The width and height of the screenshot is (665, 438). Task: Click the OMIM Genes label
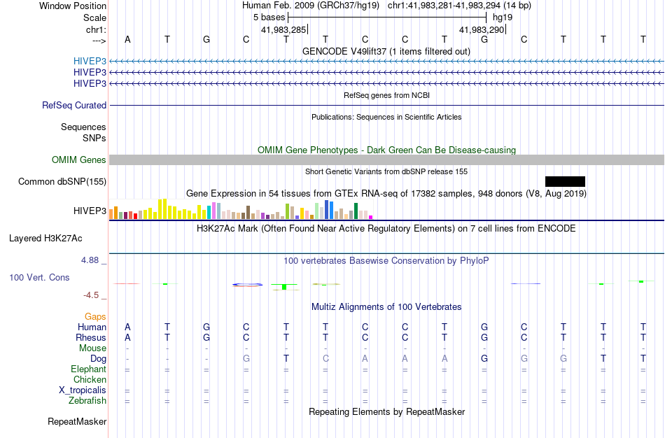(x=79, y=160)
